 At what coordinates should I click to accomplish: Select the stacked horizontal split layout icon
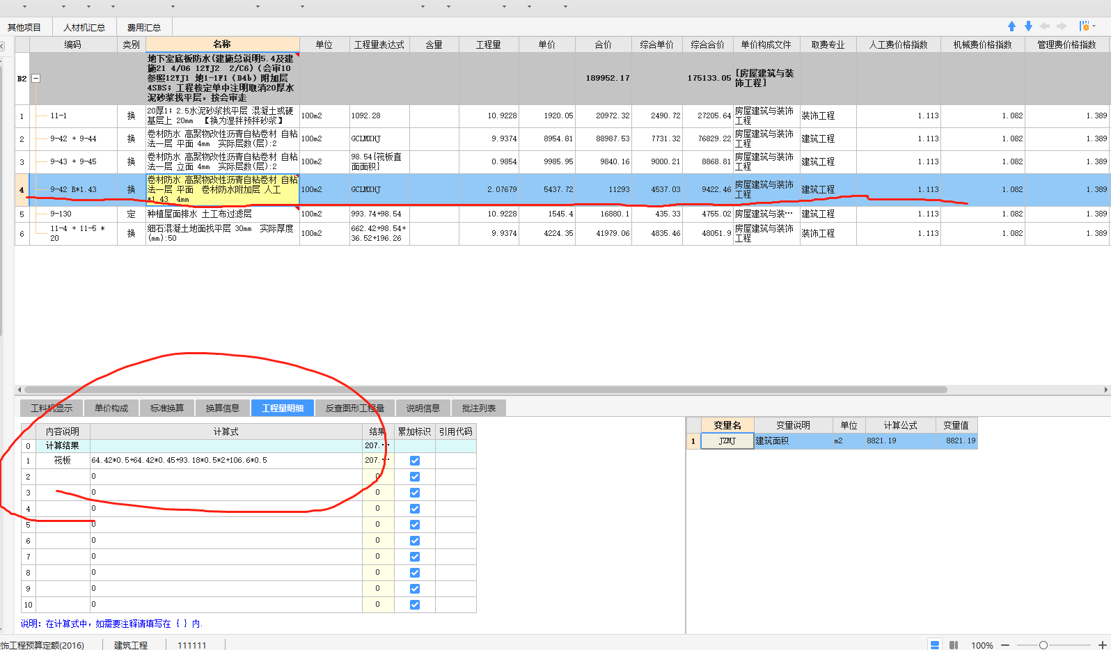pyautogui.click(x=935, y=645)
